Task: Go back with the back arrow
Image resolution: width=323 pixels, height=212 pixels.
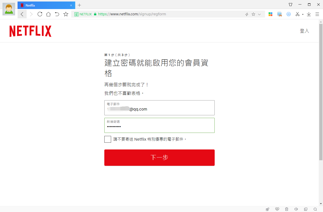Action: (x=22, y=14)
